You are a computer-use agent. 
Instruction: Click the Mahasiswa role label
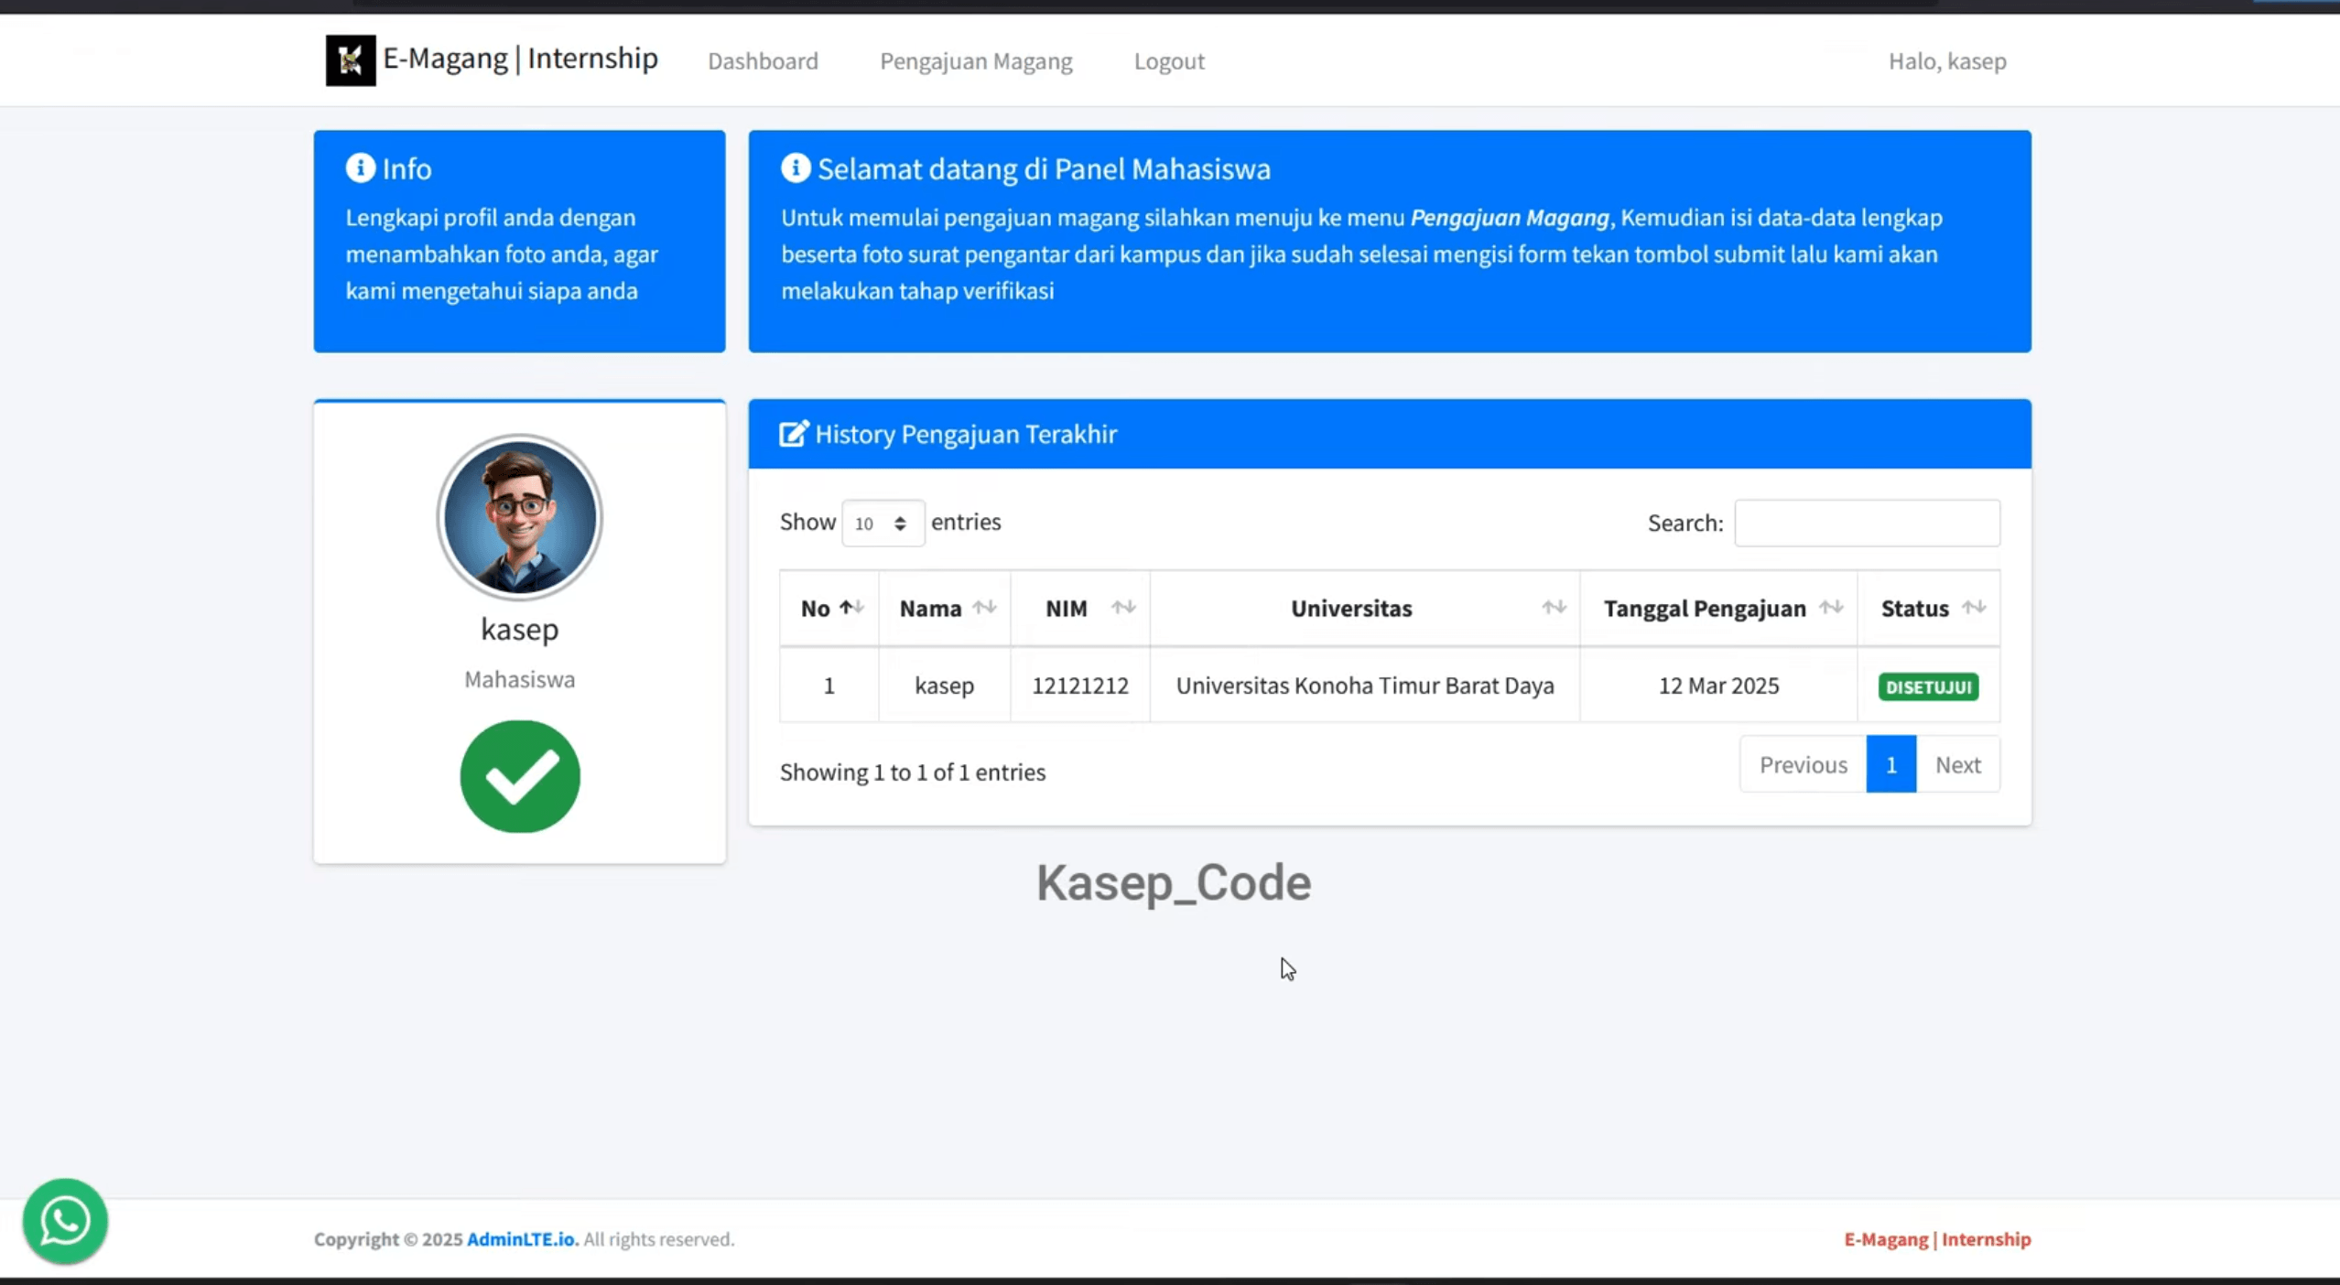click(520, 679)
